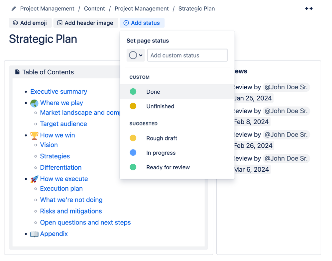This screenshot has width=332, height=261.
Task: Click @John Doe Sr. mention above Mar 6
Action: tap(286, 158)
